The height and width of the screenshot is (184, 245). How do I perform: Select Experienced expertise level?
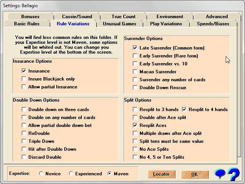tap(71, 173)
